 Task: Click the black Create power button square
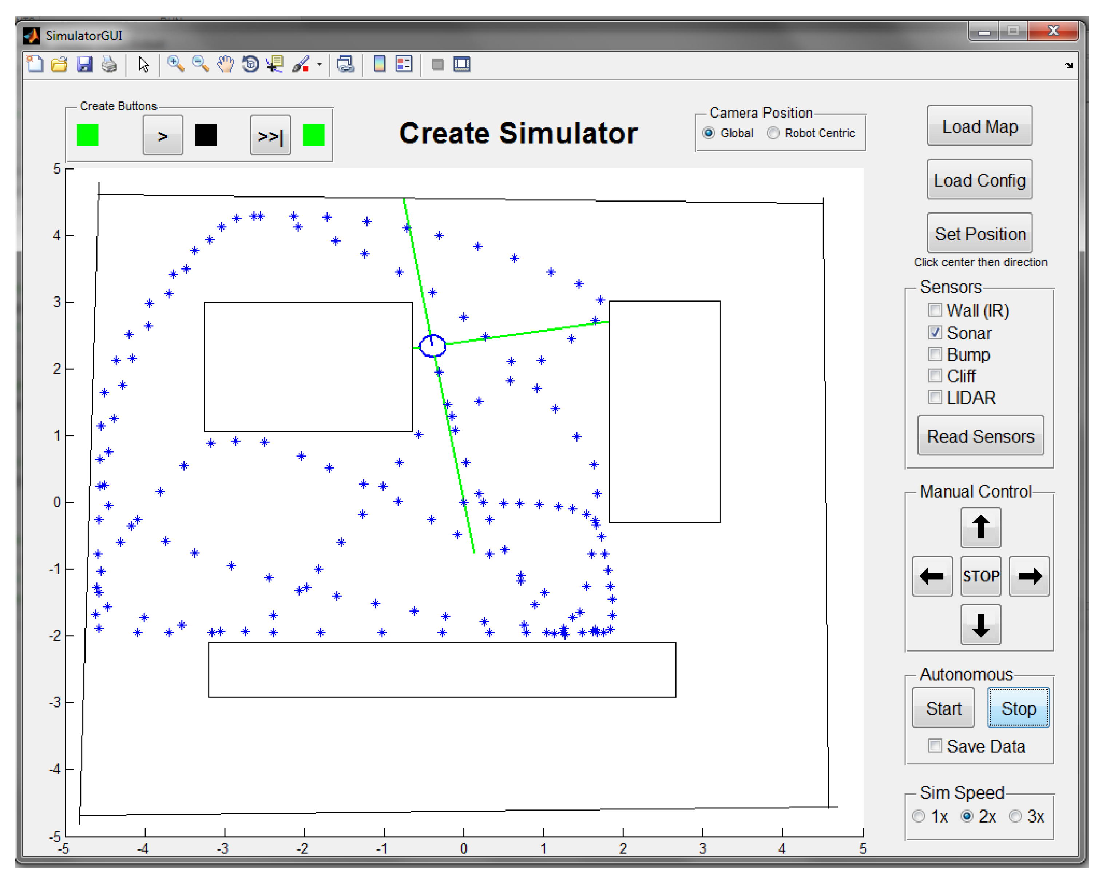pyautogui.click(x=206, y=135)
